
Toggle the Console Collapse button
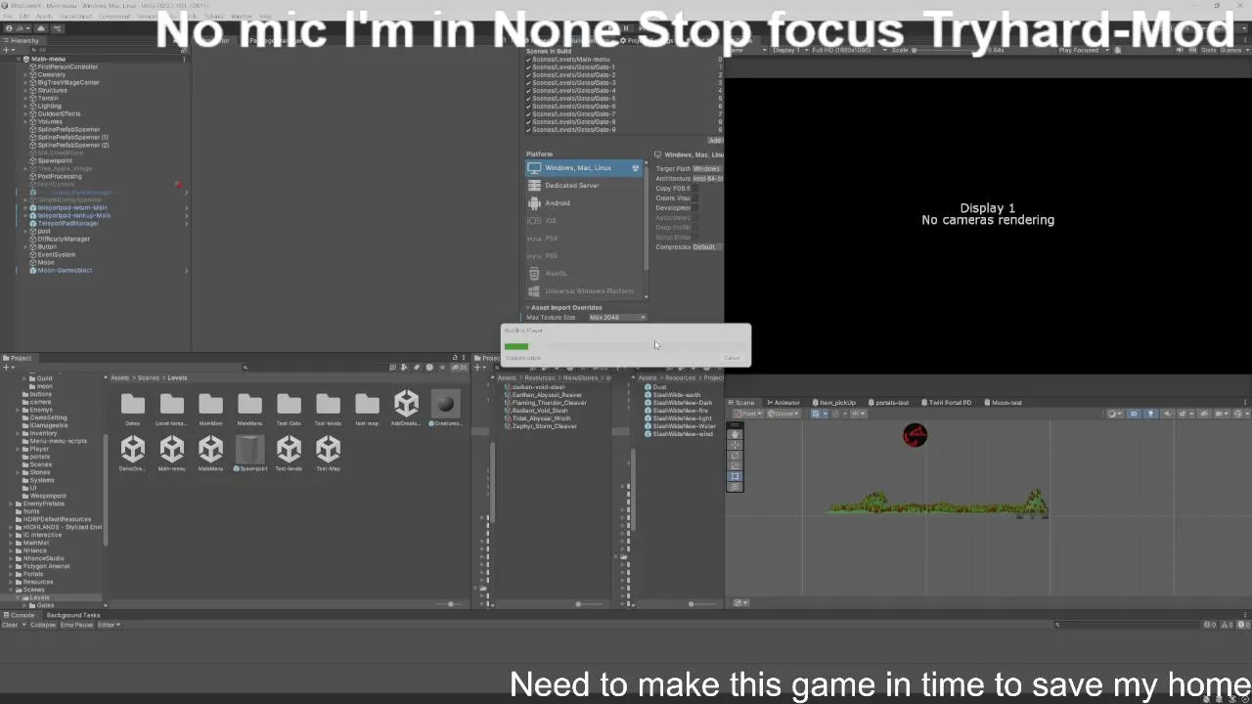pyautogui.click(x=42, y=625)
